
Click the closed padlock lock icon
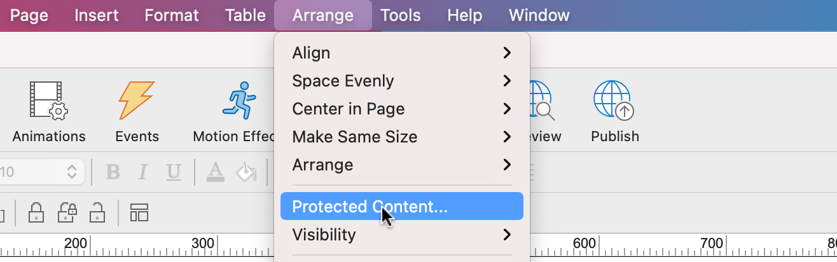coord(36,212)
